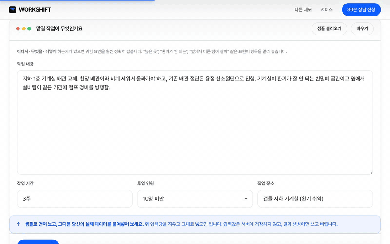This screenshot has width=390, height=244.
Task: Open the 서비스 menu item
Action: (327, 9)
